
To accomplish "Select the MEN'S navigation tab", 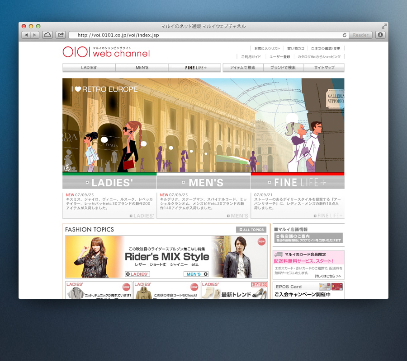I will [142, 68].
